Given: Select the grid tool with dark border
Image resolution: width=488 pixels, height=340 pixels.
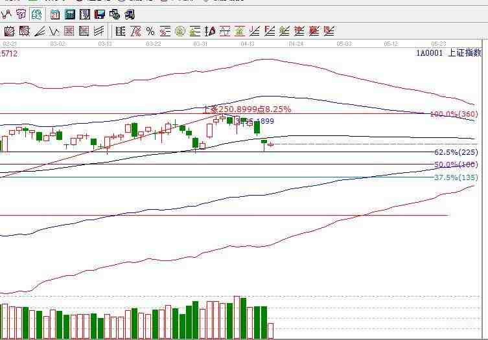Looking at the screenshot, I should 84,31.
